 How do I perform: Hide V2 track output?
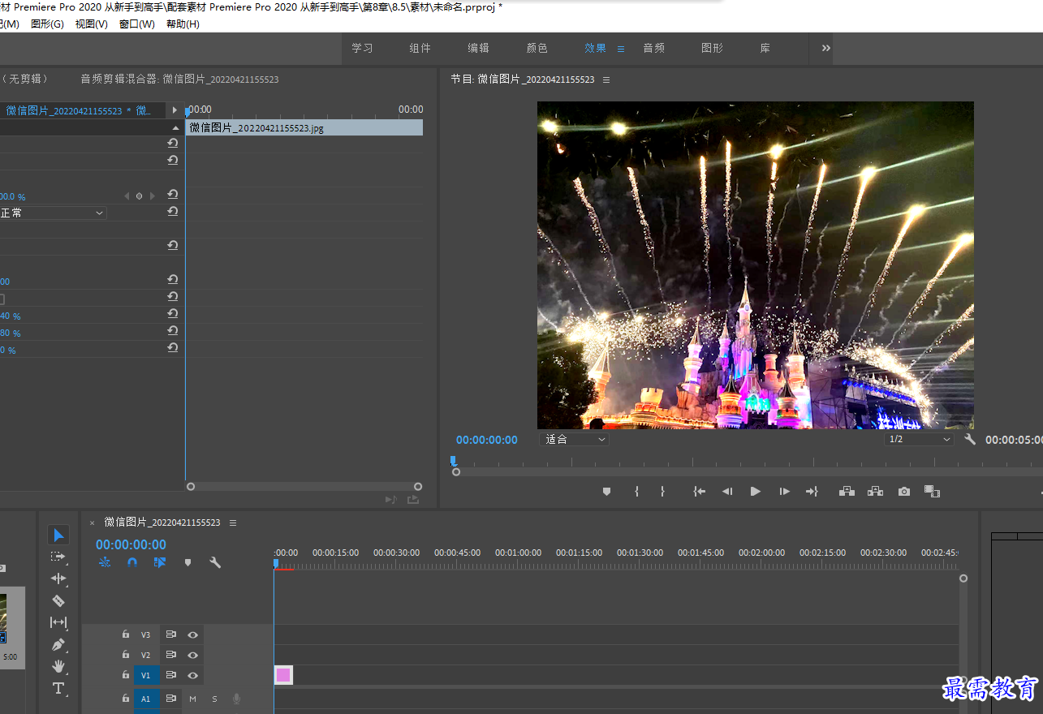pyautogui.click(x=193, y=655)
